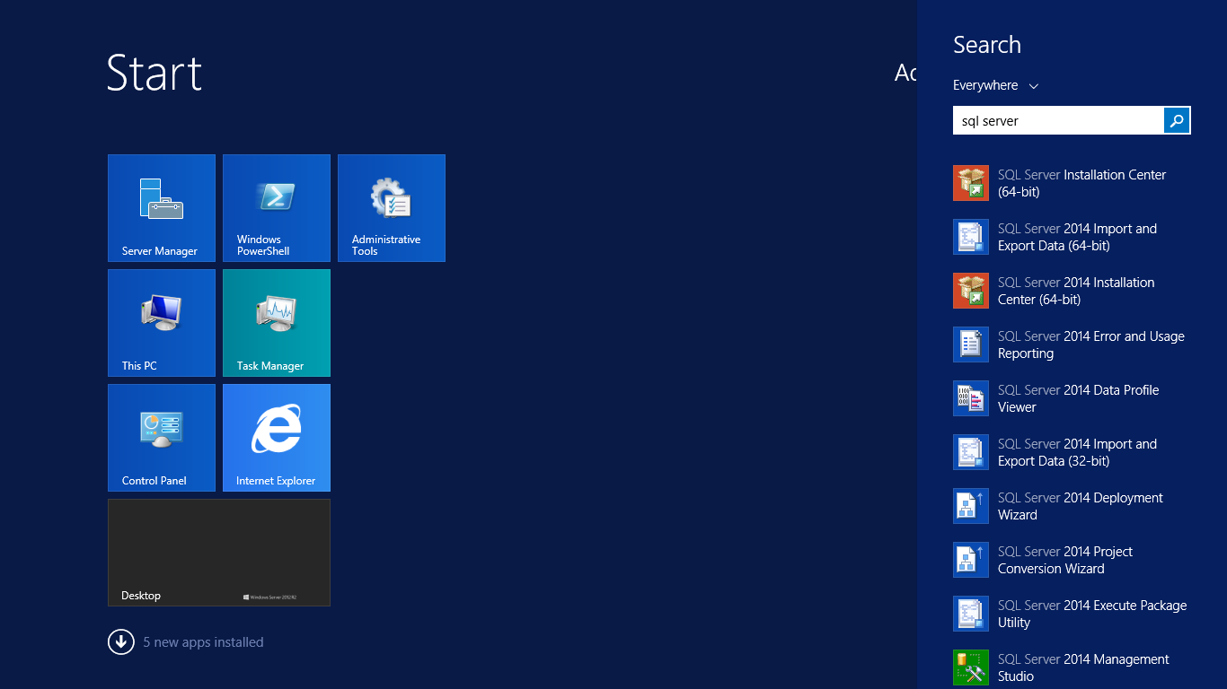Launch the Task Manager tile
Screen dimensions: 1227x689
pos(277,323)
